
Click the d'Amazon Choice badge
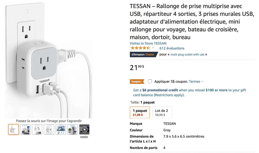coord(143,54)
